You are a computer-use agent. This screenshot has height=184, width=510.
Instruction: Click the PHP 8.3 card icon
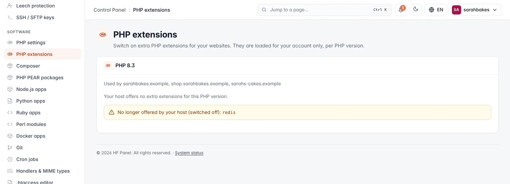pos(108,65)
